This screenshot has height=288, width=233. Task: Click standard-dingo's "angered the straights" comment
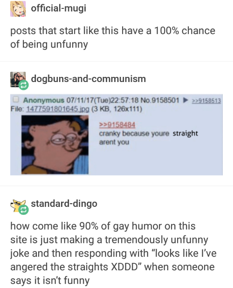pyautogui.click(x=113, y=253)
